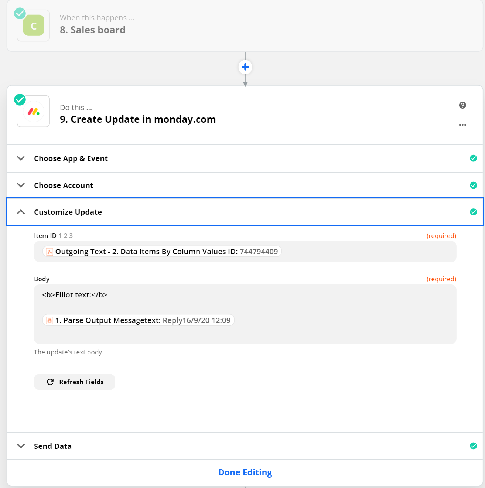Expand the Choose App & Event chevron
The height and width of the screenshot is (488, 485).
point(21,158)
